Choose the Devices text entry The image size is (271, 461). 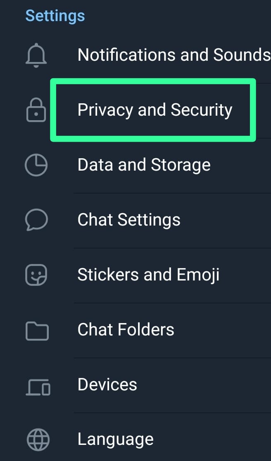point(107,384)
